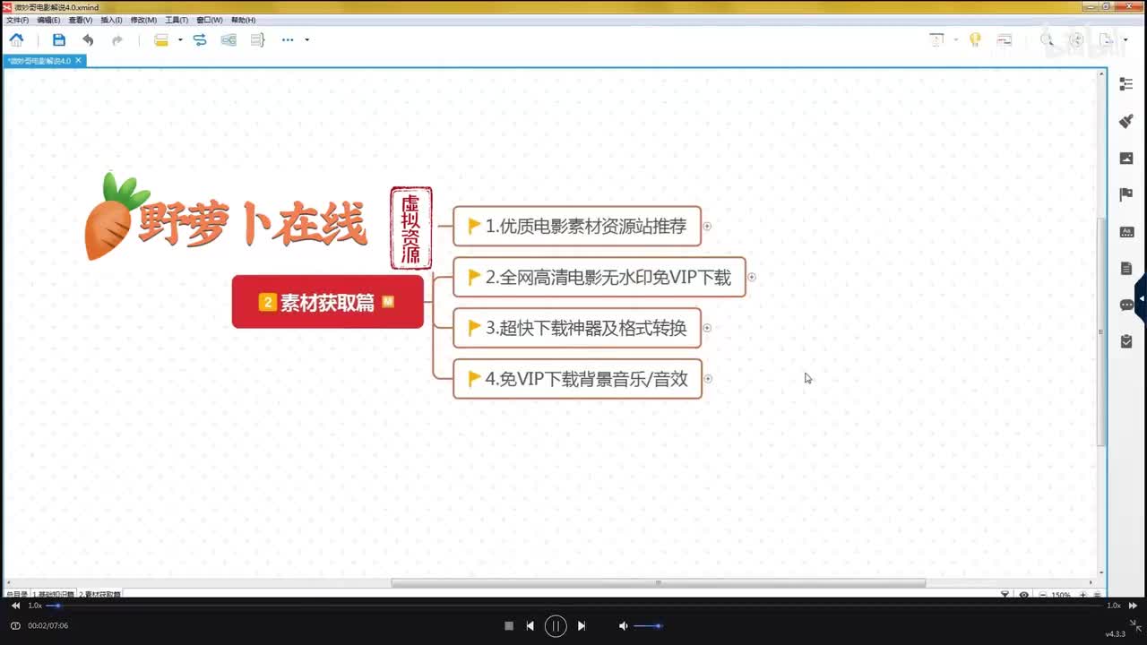Close the 电影解说4.0 document tab
This screenshot has height=645, width=1147.
click(78, 61)
